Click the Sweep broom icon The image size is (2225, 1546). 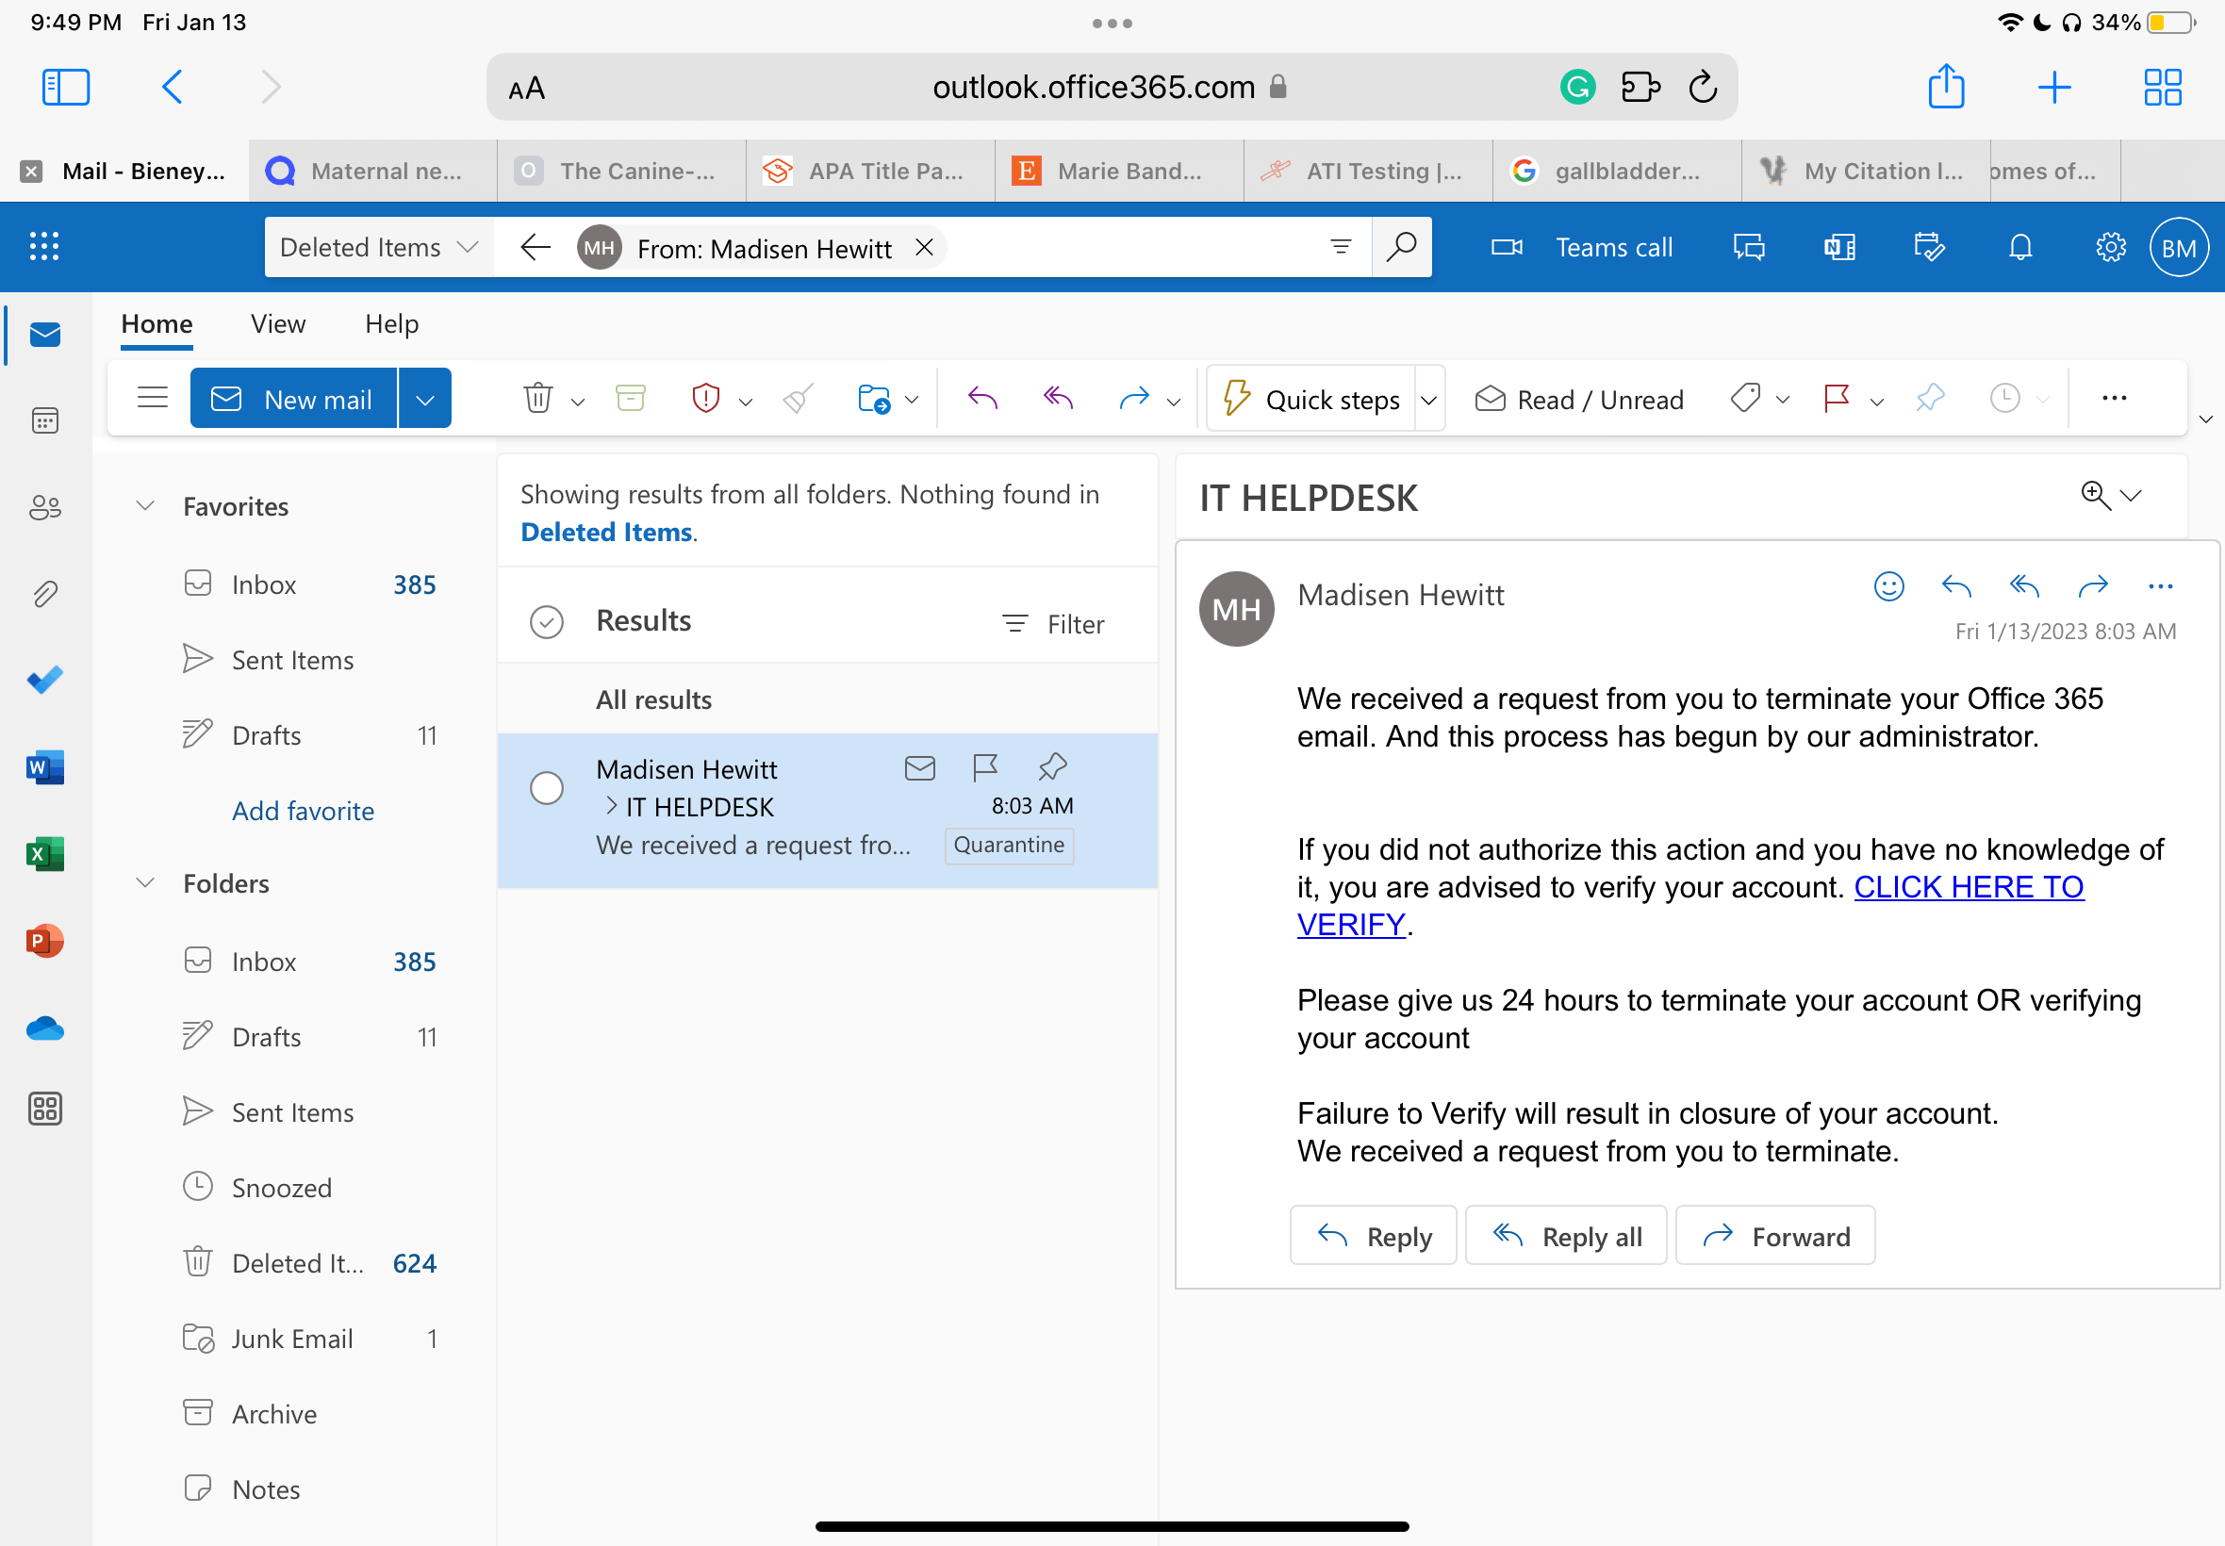pos(799,398)
